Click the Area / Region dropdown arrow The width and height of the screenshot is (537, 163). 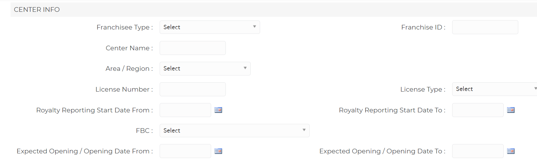pos(245,68)
